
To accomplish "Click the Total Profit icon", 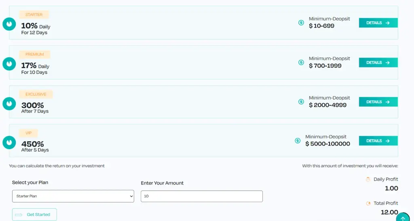I will click(368, 203).
